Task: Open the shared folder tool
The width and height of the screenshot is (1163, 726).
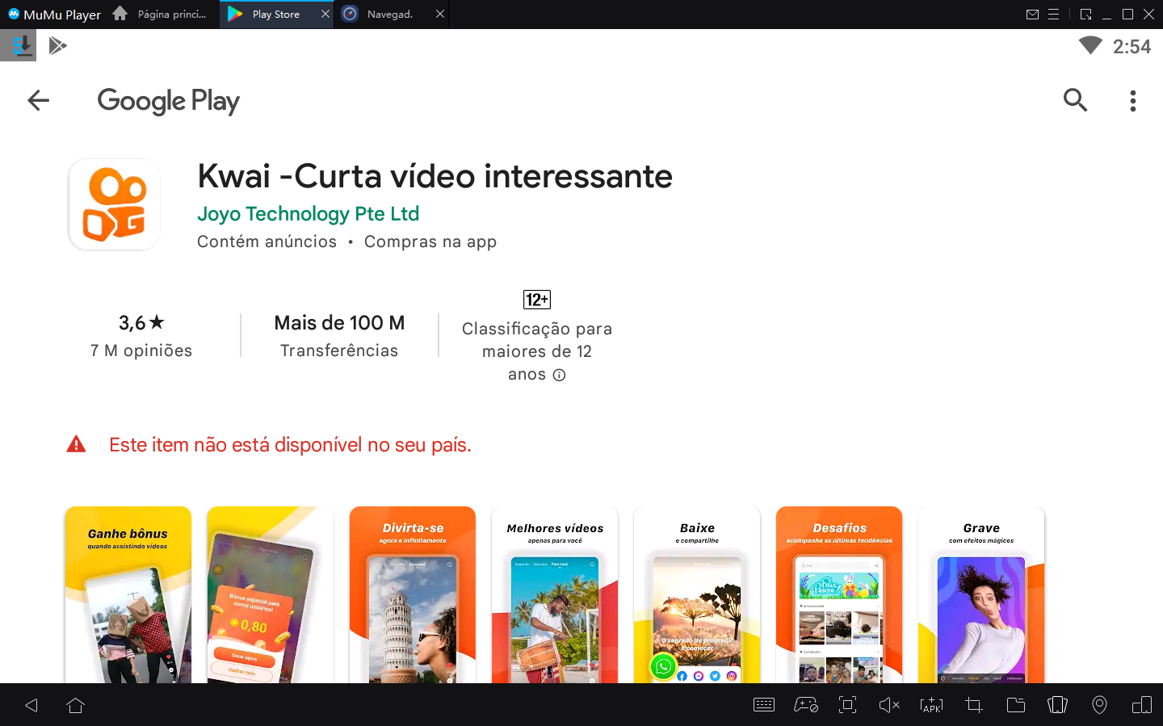Action: [x=1015, y=705]
